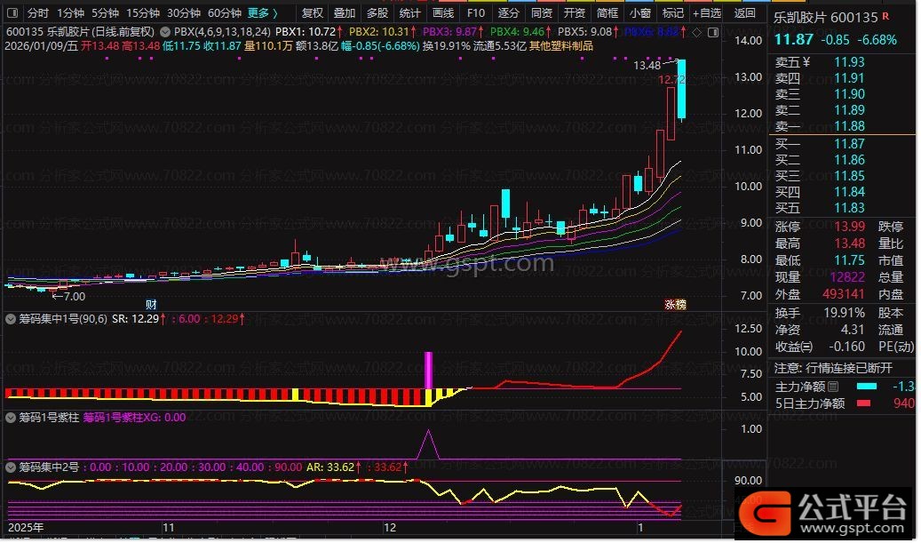Switch to the 分时 intraday tab
Screen dimensions: 921x543
(x=37, y=13)
